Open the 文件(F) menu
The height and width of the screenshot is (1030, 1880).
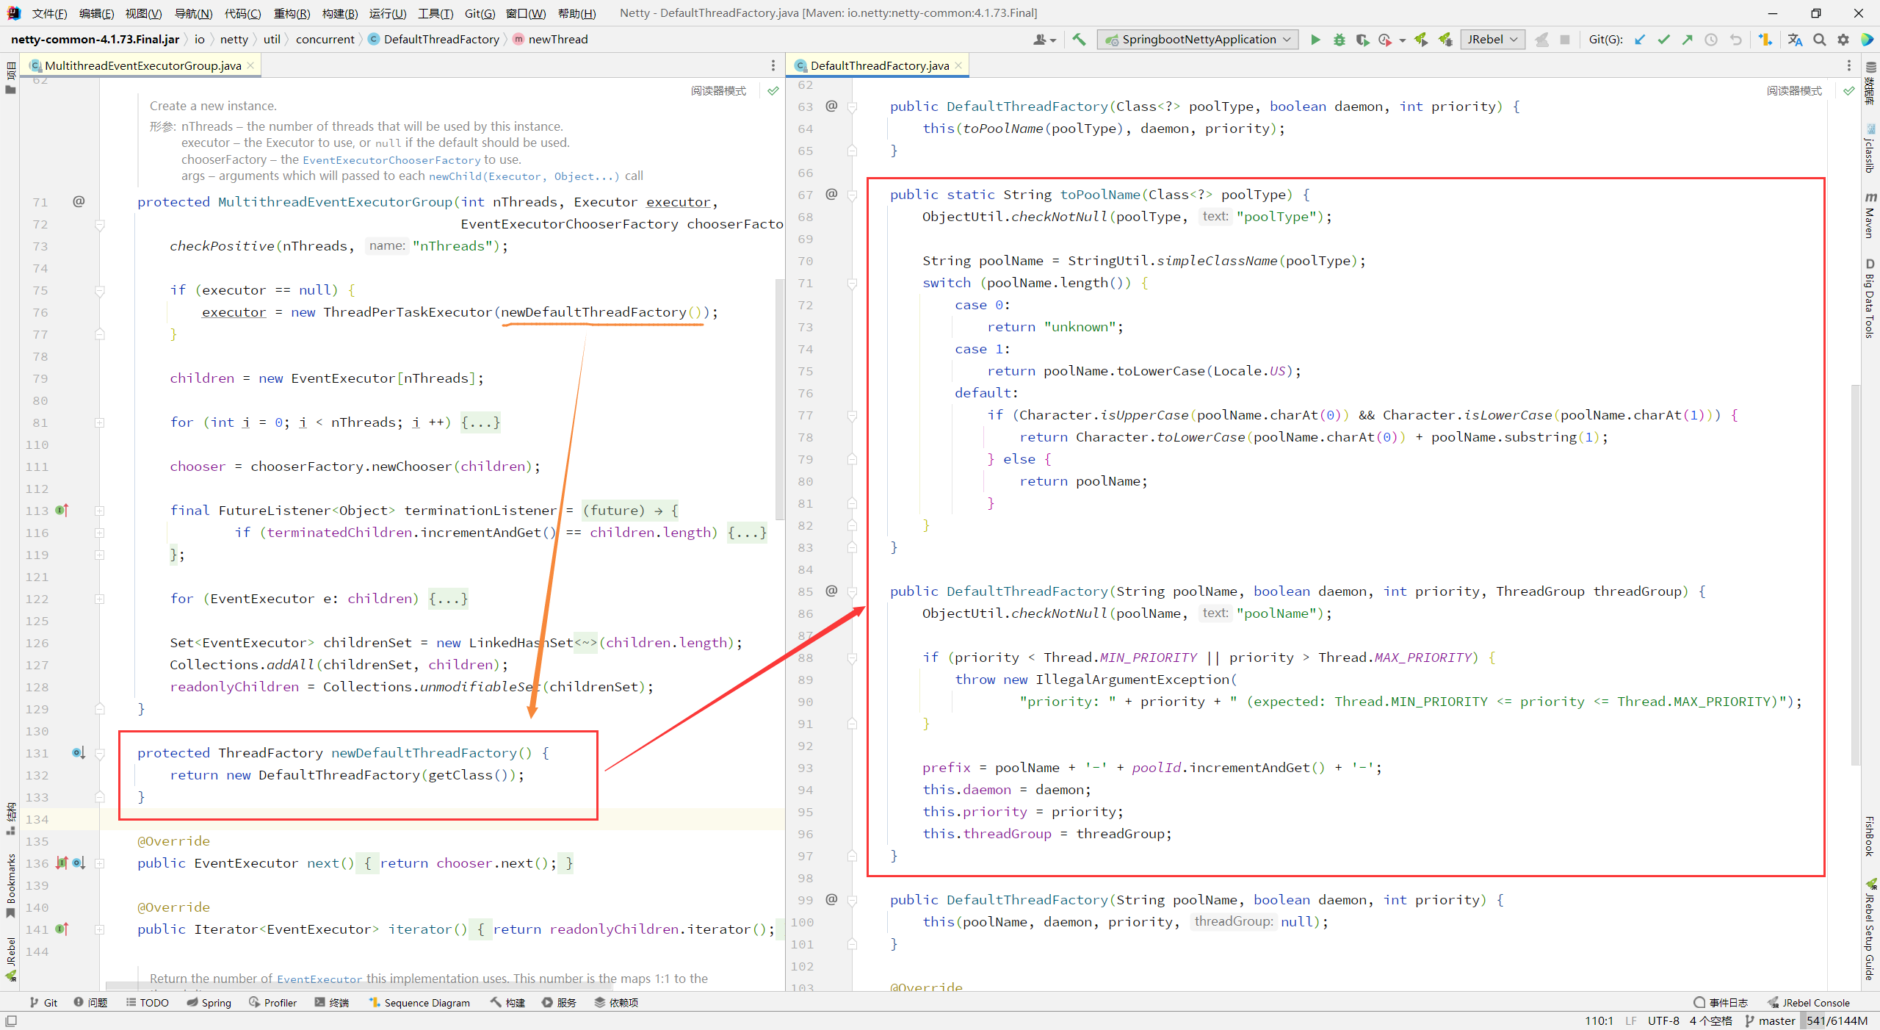49,13
